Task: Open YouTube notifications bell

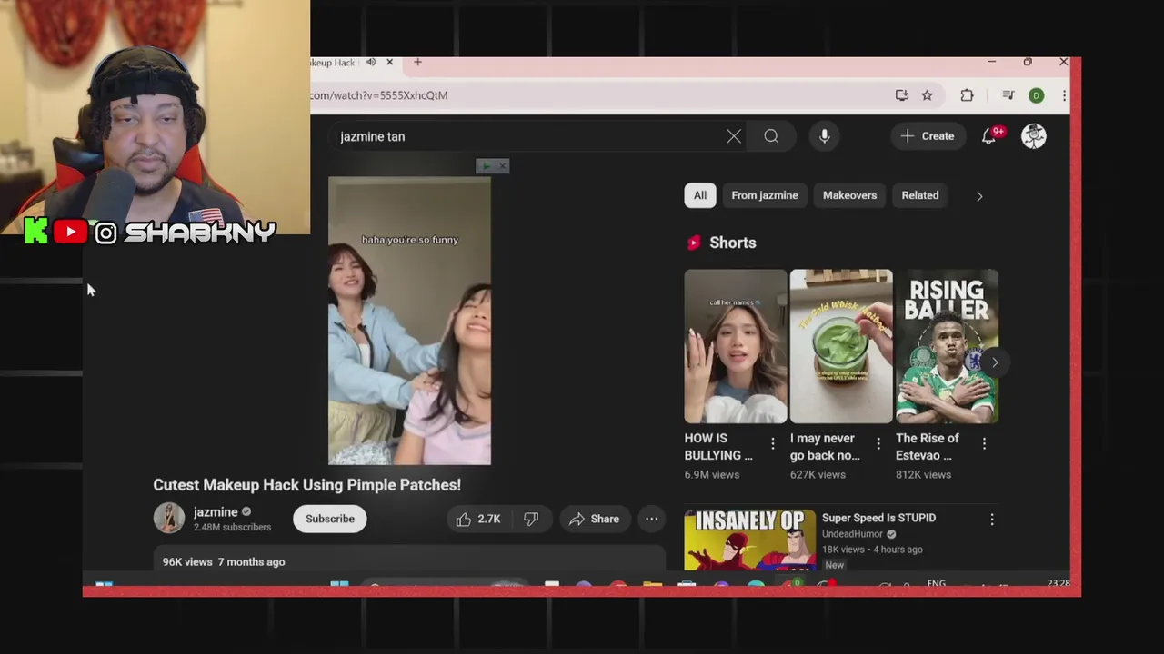Action: 988,136
